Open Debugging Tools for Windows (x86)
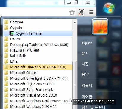This screenshot has height=109, width=122. pyautogui.click(x=38, y=44)
